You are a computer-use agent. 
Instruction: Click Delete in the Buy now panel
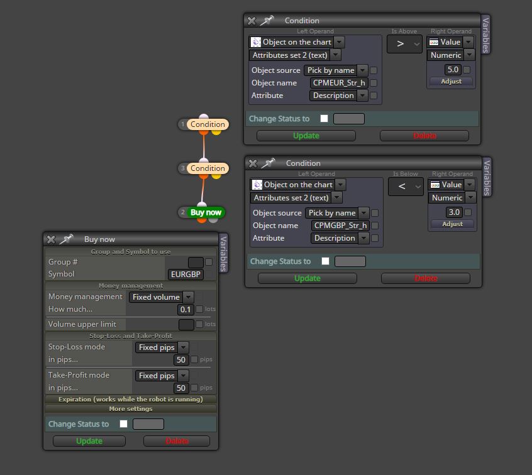click(x=177, y=441)
